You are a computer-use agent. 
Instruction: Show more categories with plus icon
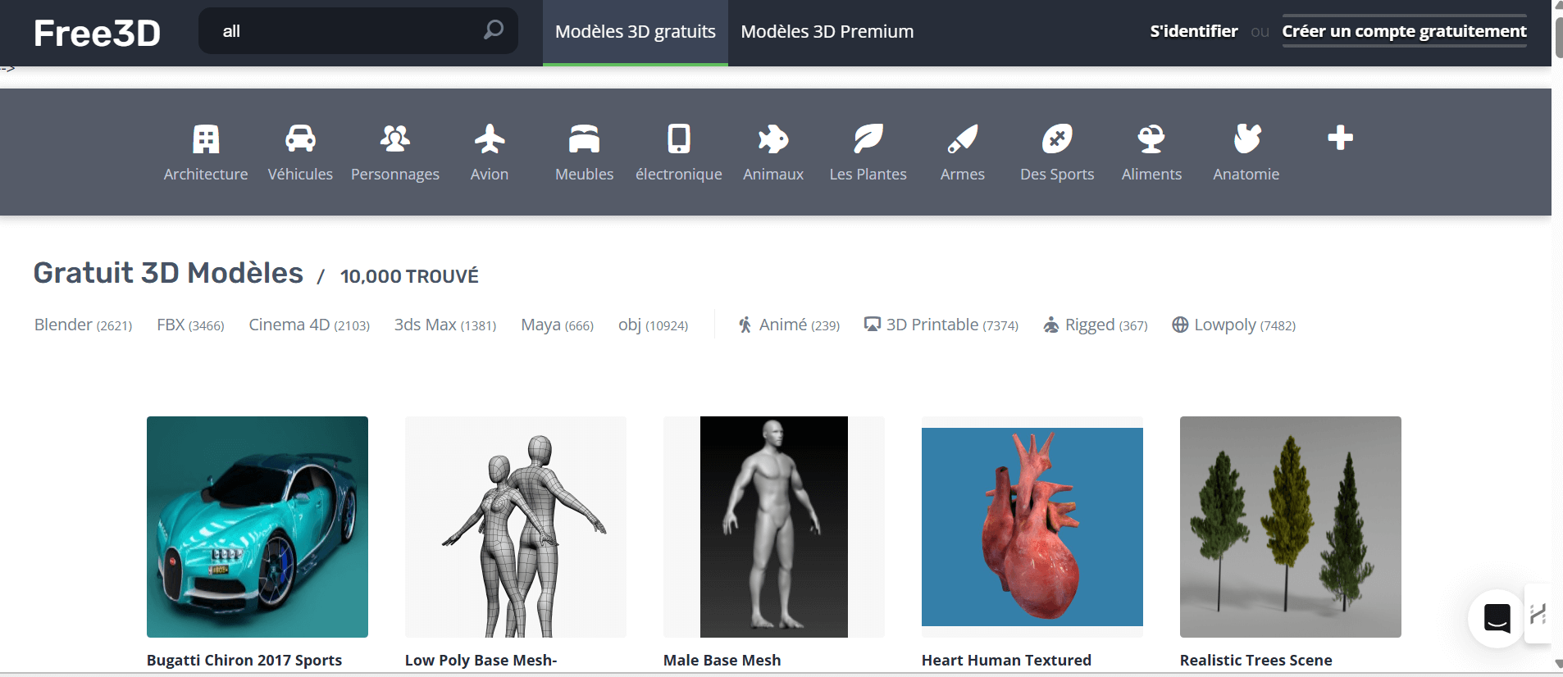[1341, 138]
